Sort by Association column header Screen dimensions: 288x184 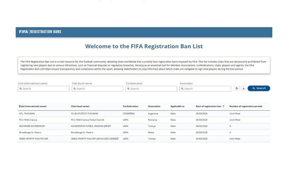click(154, 106)
